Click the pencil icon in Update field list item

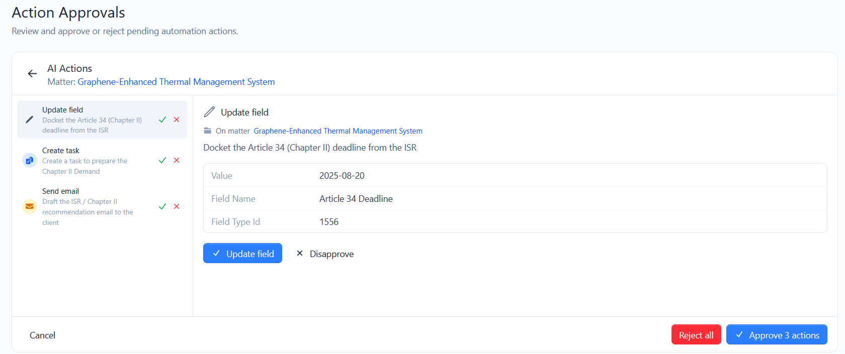(30, 120)
